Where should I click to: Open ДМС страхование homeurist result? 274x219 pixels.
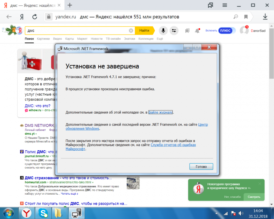[68, 178]
